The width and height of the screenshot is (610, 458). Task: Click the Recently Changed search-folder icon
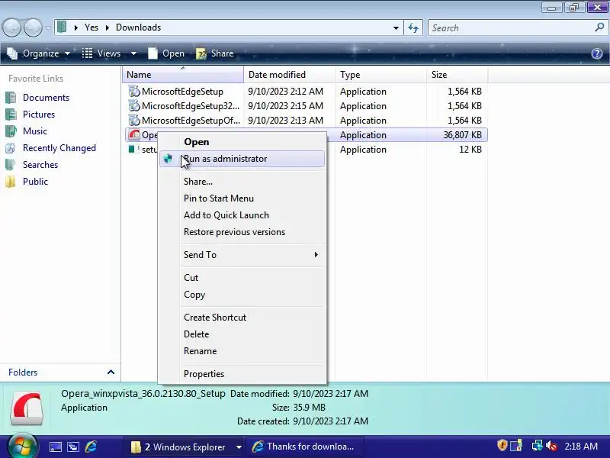[x=11, y=148]
